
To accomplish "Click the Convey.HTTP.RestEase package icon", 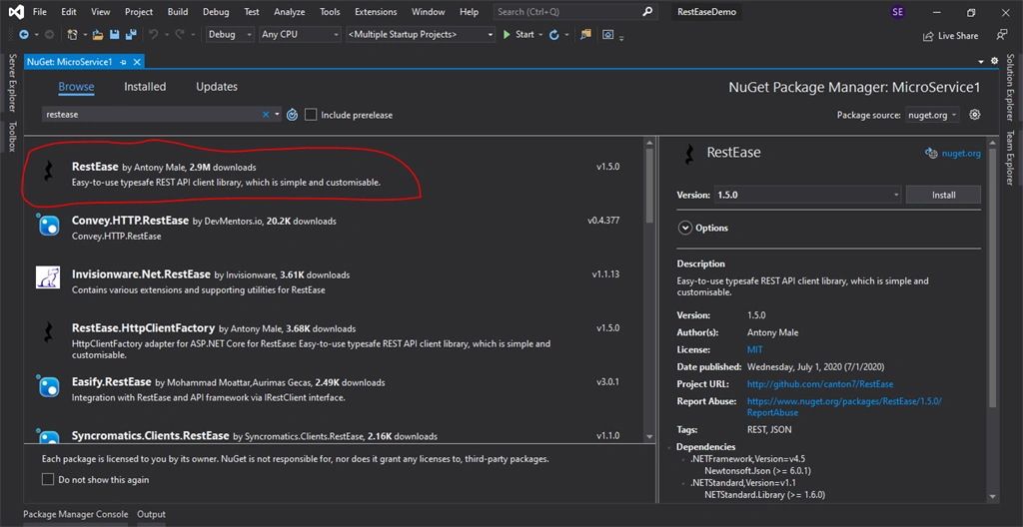I will pyautogui.click(x=48, y=225).
